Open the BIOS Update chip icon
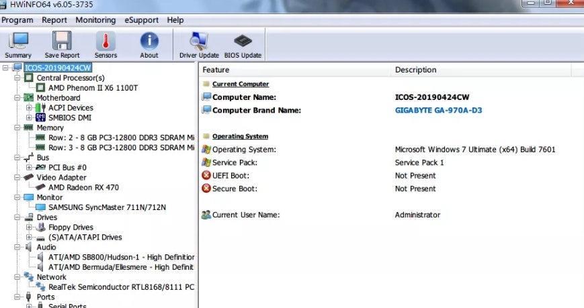This screenshot has height=308, width=584. pos(243,44)
